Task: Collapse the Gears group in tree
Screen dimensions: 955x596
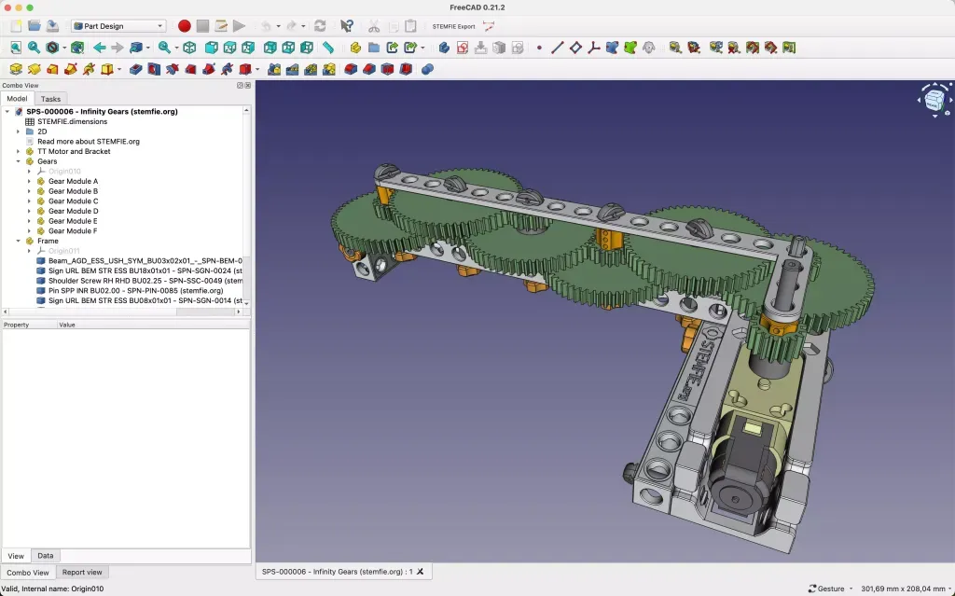Action: tap(18, 161)
